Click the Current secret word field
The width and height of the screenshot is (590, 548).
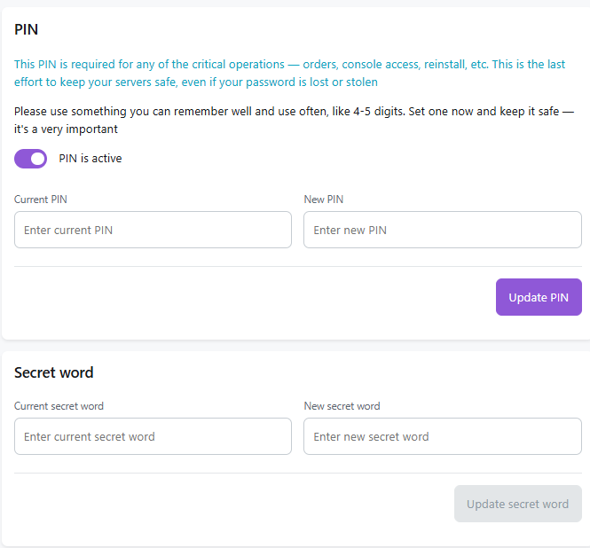click(x=153, y=436)
